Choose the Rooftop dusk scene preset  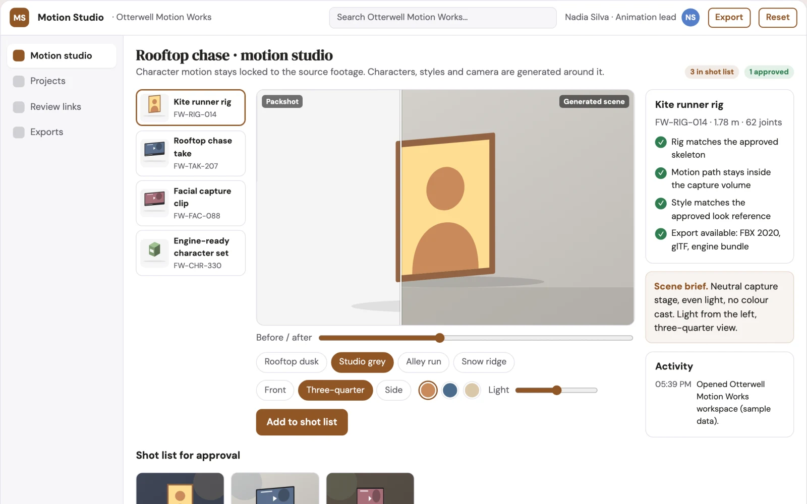pyautogui.click(x=292, y=362)
